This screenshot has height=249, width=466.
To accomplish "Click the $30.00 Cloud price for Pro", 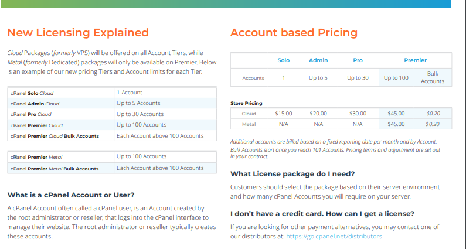I will coord(358,114).
